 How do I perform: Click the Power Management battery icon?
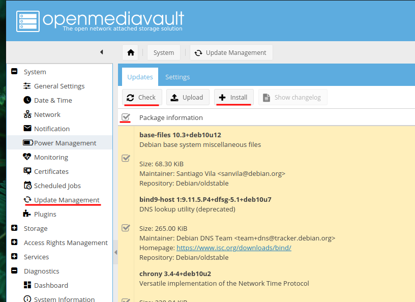point(28,143)
